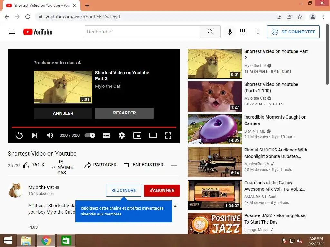Screen dimensions: 330x247
Task: Select the Shortest Video on Youtube tab
Action: pyautogui.click(x=41, y=5)
